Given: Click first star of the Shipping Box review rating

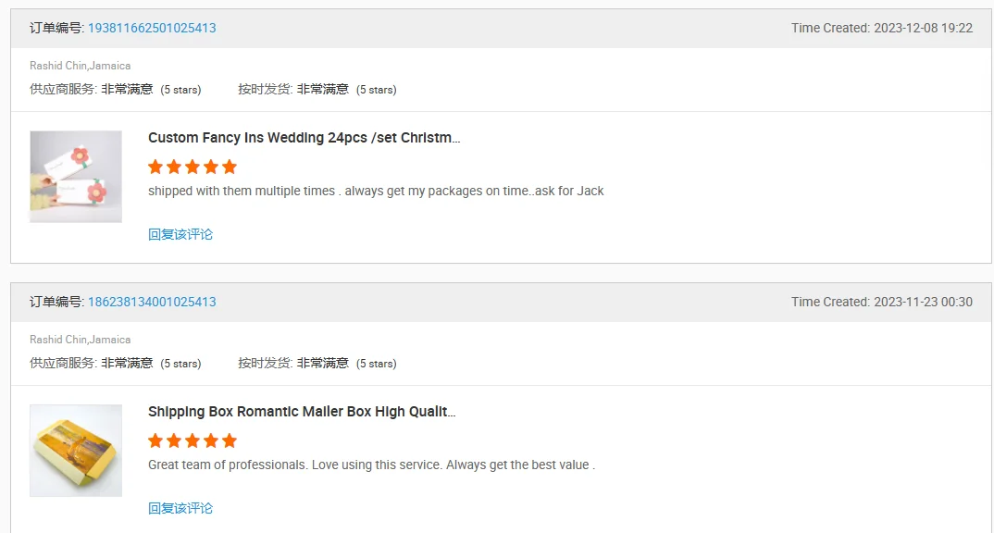Looking at the screenshot, I should tap(155, 440).
